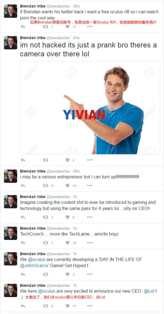Open the @JohnScarce mention link
The image size is (164, 314).
point(34,266)
